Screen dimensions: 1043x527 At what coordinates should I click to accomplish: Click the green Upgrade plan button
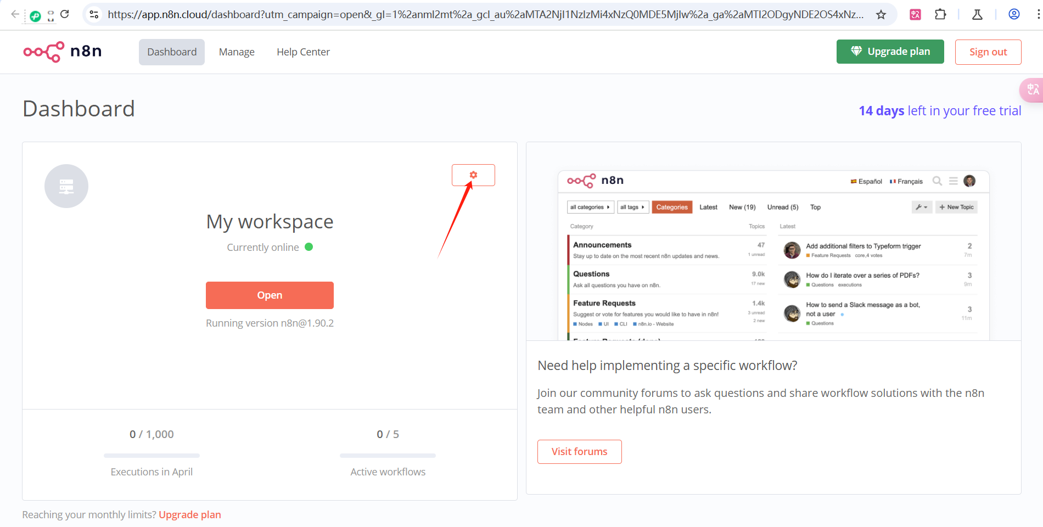[890, 52]
